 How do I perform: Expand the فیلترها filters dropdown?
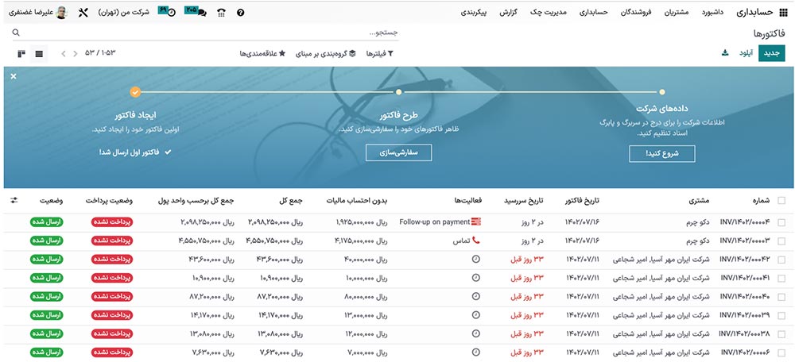point(380,53)
